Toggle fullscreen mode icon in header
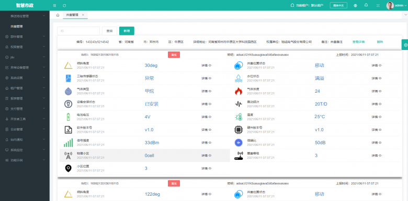 tap(378, 5)
